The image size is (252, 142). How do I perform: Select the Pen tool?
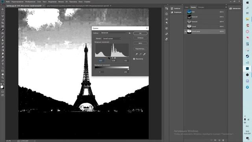click(3, 60)
